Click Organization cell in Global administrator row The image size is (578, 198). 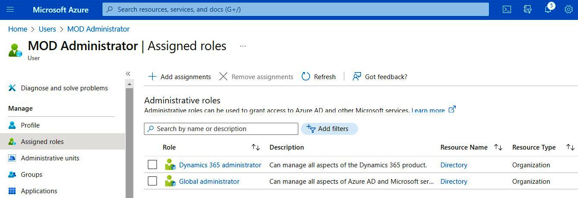(531, 182)
